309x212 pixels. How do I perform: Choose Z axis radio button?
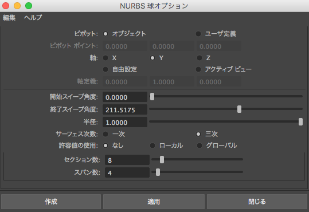[x=200, y=58]
